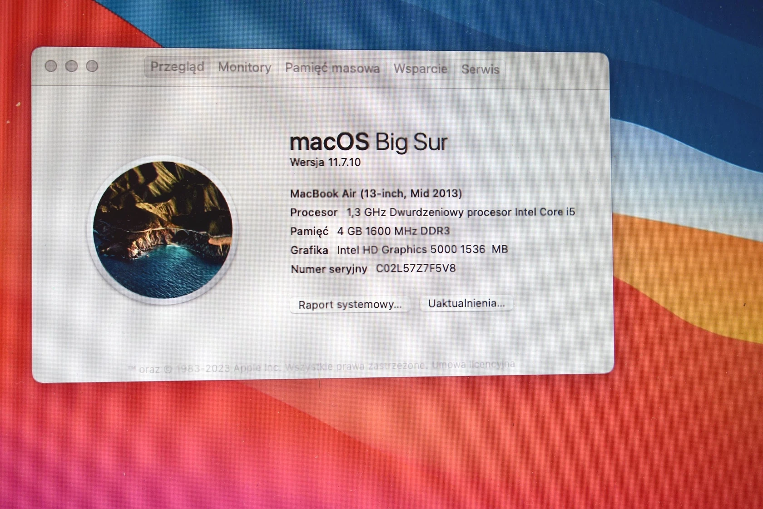Click the Procesor Intel Core i5 line
The width and height of the screenshot is (763, 509).
[432, 212]
